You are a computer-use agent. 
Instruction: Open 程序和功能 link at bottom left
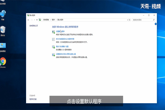tap(33, 99)
